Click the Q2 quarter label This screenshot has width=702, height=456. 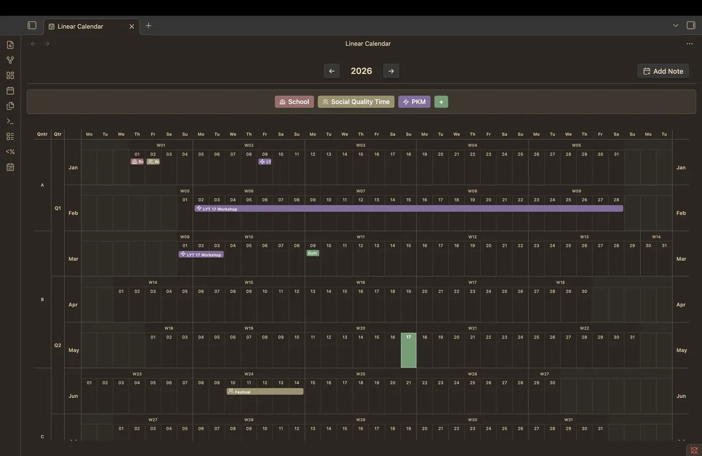click(x=58, y=345)
